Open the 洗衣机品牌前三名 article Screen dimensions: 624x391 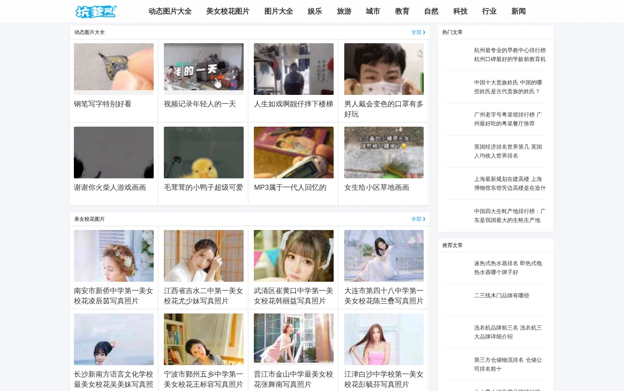click(508, 332)
